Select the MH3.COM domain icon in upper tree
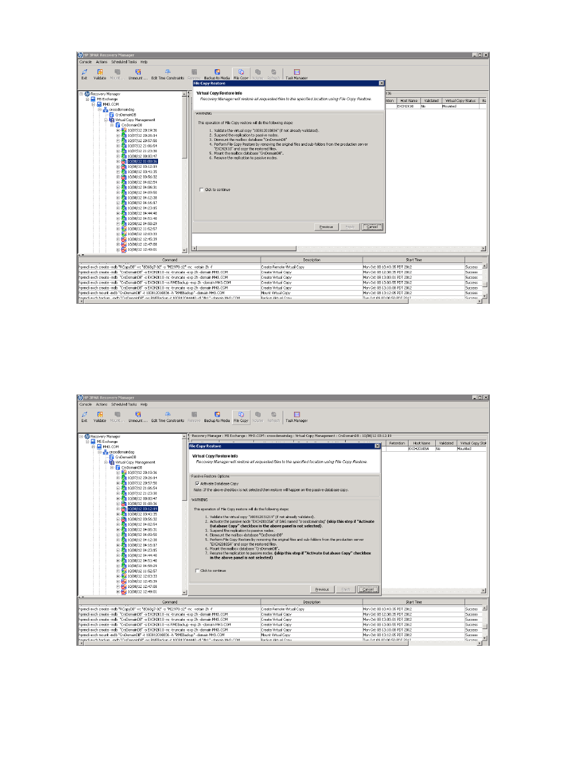Screen dimensions: 569x758 (99, 104)
